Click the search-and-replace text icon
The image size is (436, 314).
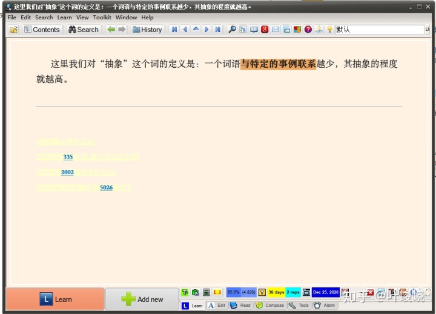point(243,29)
